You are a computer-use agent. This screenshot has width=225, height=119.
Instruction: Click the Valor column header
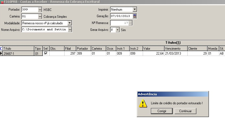(153, 49)
